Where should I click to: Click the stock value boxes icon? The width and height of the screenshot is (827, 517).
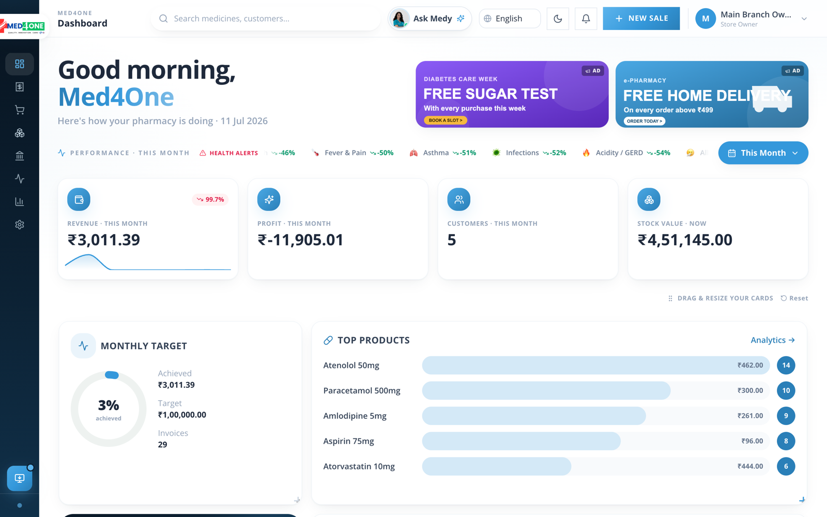point(649,200)
